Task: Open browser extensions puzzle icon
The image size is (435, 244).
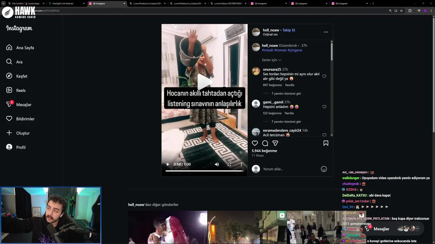Action: tap(410, 11)
